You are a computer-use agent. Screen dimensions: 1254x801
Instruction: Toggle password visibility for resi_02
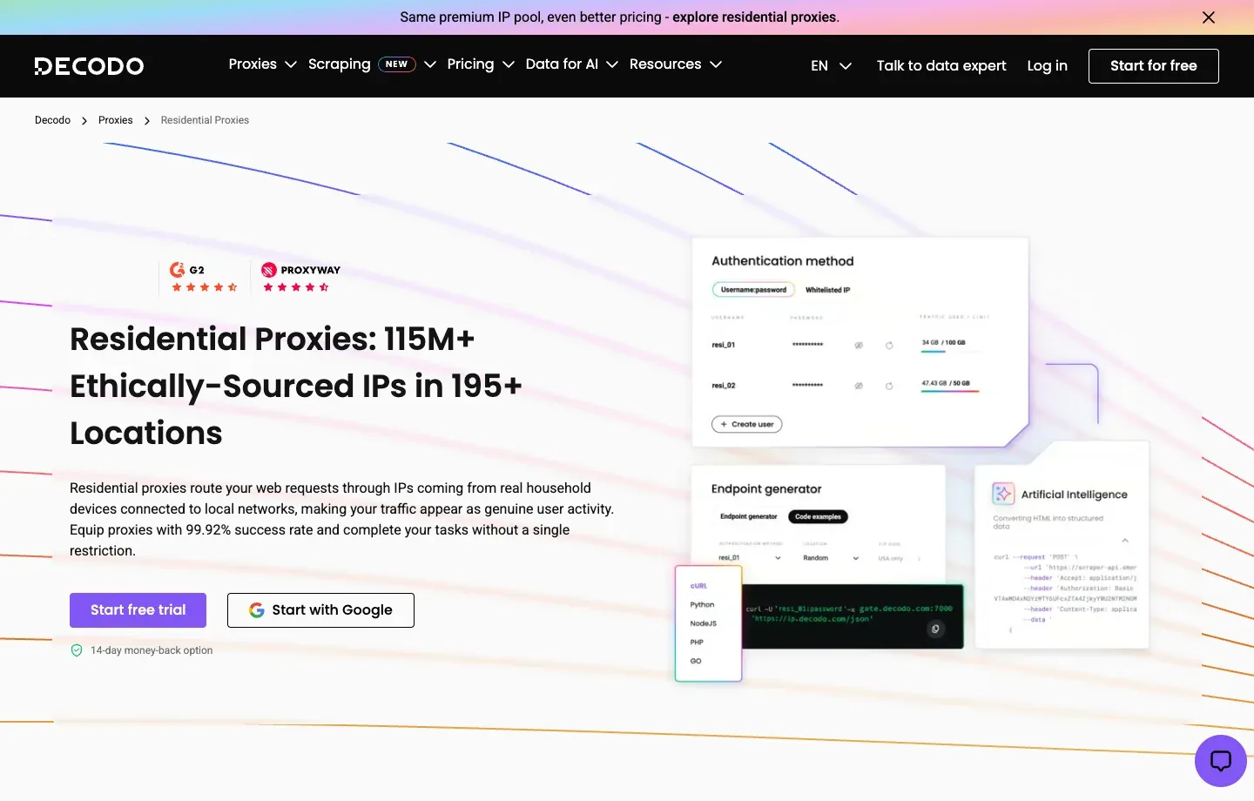click(x=859, y=386)
